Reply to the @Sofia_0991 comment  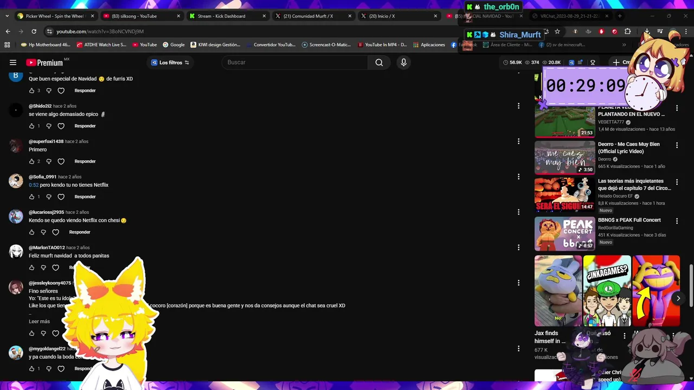85,197
